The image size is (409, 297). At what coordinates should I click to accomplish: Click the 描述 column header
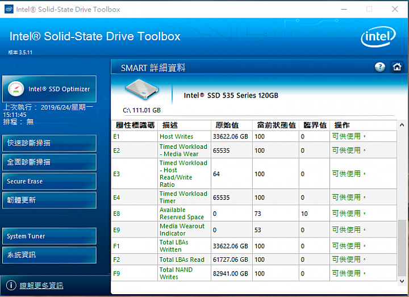coord(185,126)
